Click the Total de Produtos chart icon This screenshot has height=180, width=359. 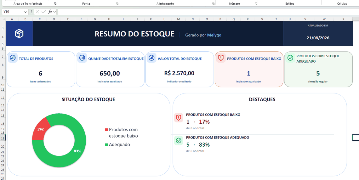(x=13, y=58)
